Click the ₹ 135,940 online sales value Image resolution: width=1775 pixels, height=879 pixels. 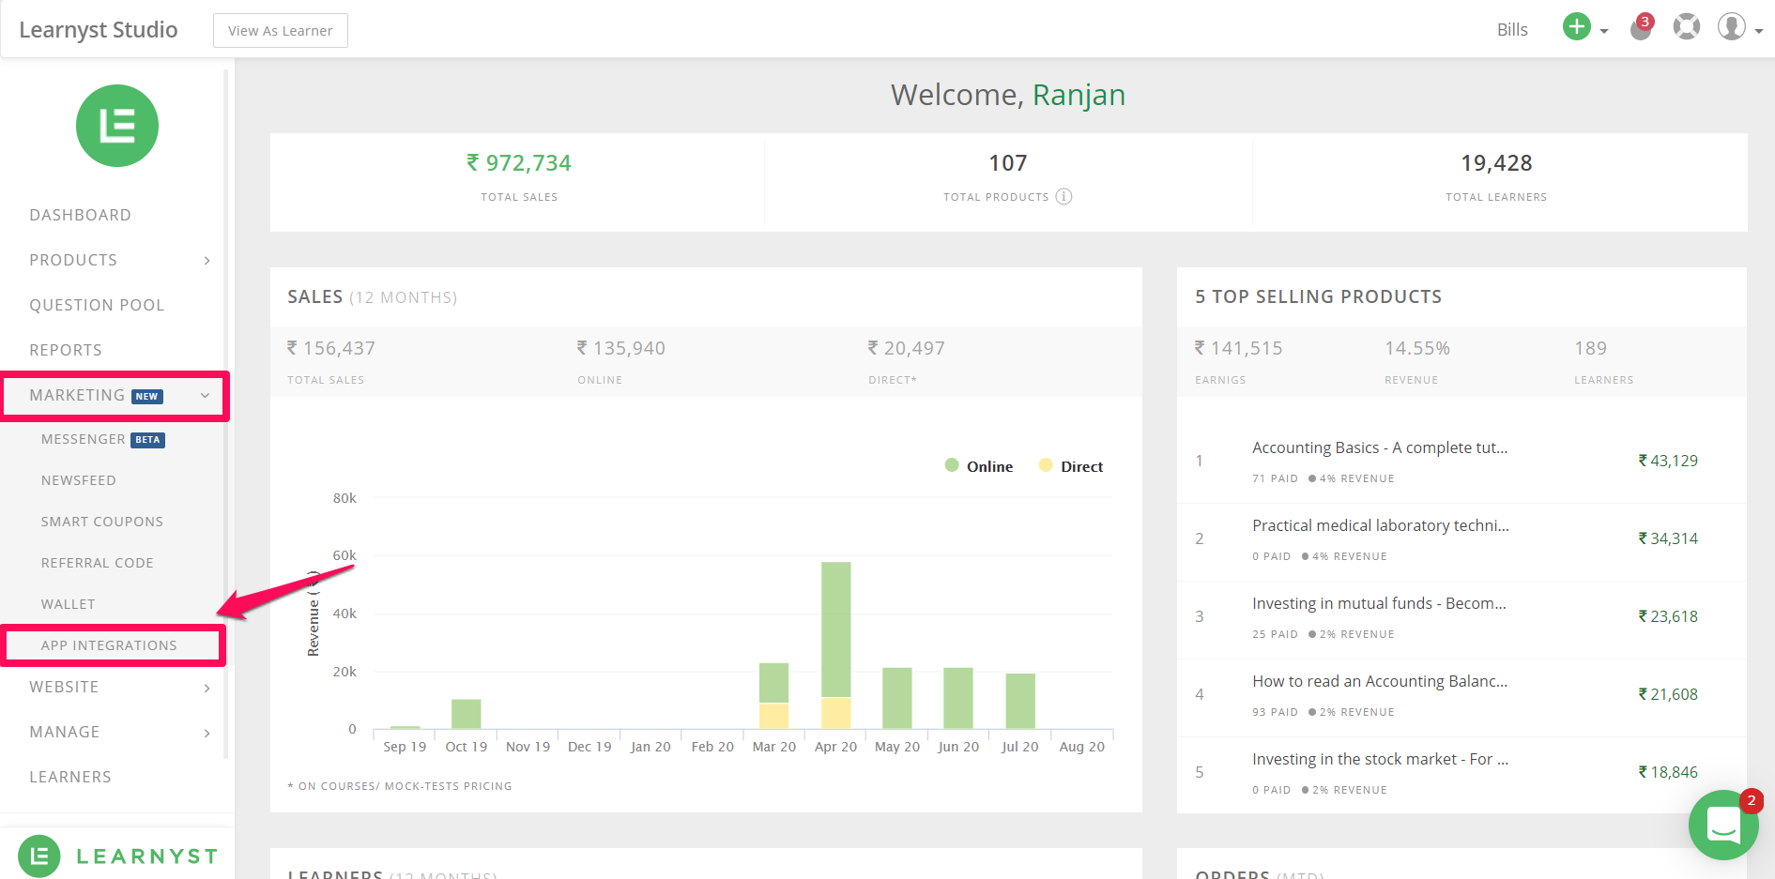(x=620, y=348)
